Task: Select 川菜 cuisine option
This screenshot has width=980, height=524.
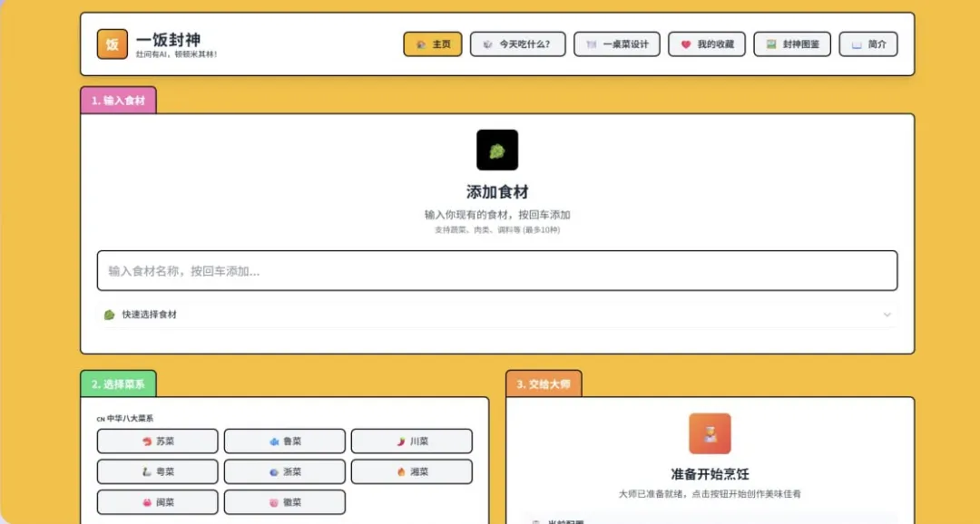Action: coord(411,442)
